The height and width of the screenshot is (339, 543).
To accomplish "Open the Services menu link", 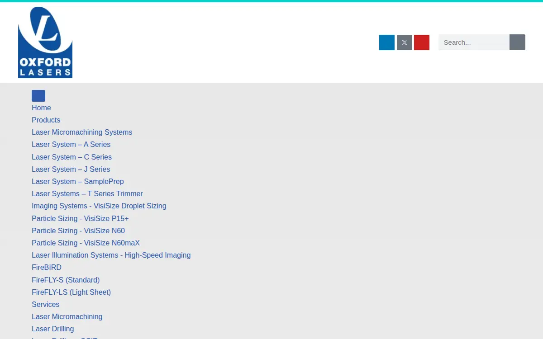I will [45, 304].
